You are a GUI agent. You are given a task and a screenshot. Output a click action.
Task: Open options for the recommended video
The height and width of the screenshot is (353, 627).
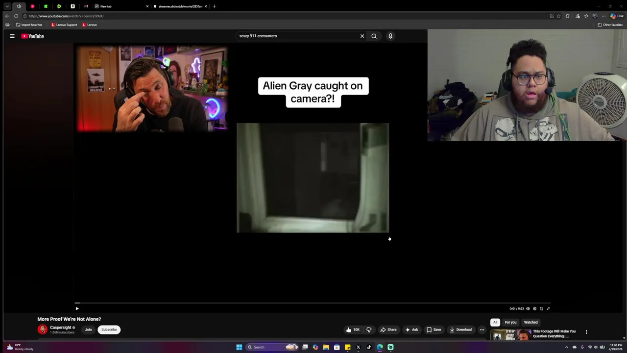click(x=586, y=332)
